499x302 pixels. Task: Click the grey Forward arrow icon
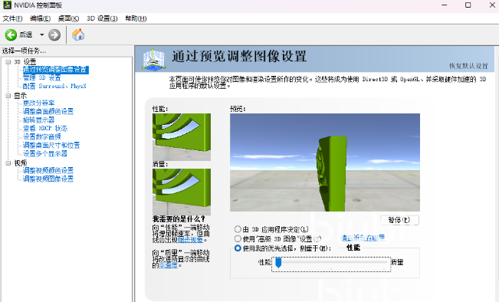tap(54, 34)
